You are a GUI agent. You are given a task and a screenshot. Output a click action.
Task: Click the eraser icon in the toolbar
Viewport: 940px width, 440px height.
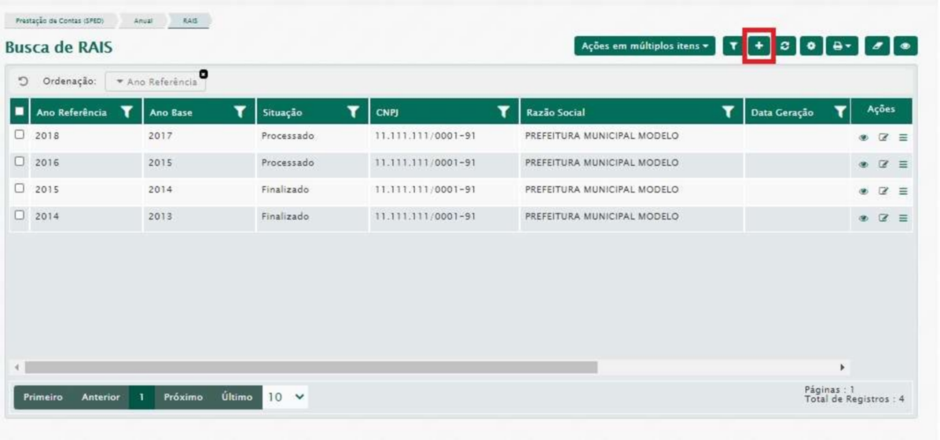pyautogui.click(x=877, y=46)
